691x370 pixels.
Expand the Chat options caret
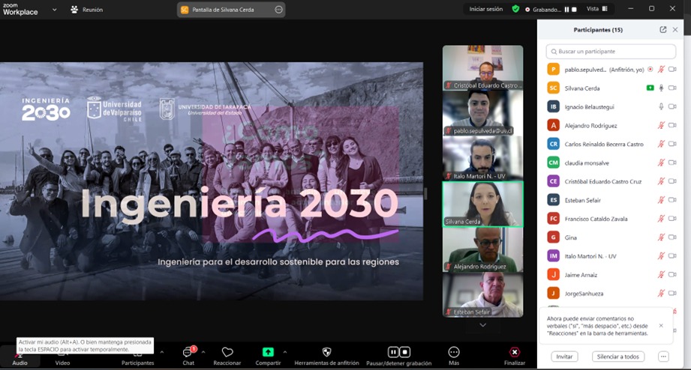[x=203, y=352]
